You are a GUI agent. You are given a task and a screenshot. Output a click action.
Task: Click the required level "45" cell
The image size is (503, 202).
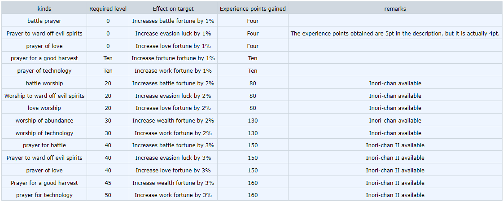[x=108, y=183]
